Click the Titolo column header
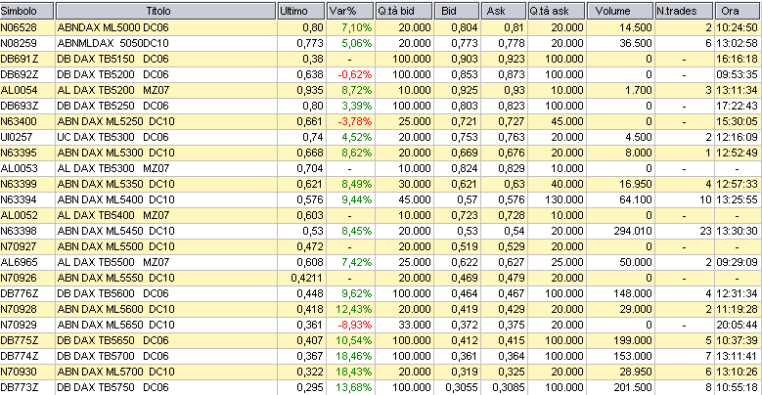The image size is (762, 395). point(163,11)
